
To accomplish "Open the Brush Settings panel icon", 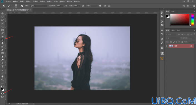I will pos(162,21).
